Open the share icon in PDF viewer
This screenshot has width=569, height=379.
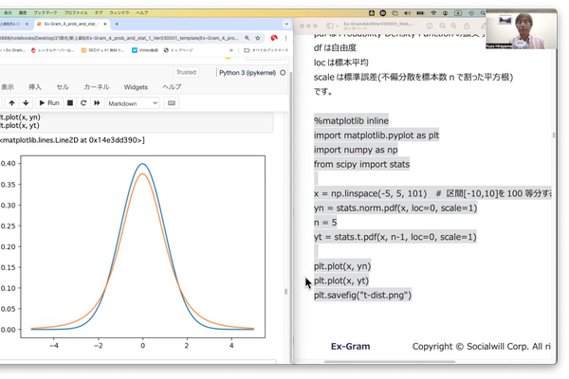(x=467, y=26)
